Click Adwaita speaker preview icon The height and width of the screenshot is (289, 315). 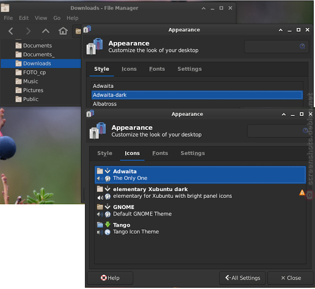pyautogui.click(x=100, y=179)
